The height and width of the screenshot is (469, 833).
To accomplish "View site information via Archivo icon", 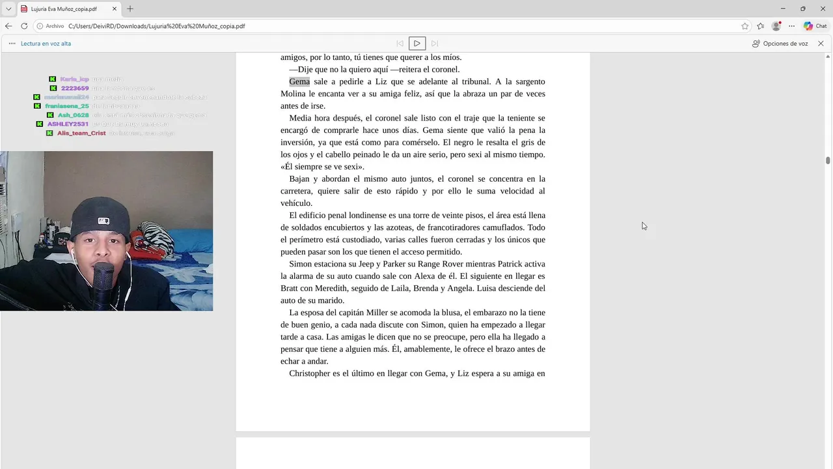I will [50, 26].
